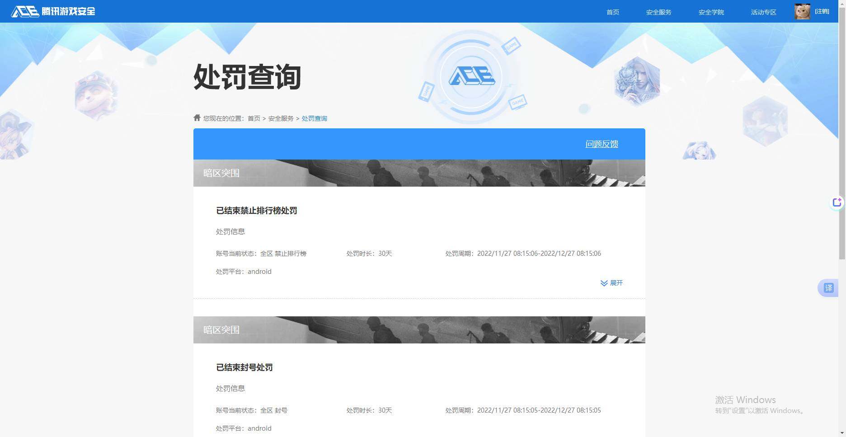The image size is (846, 437).
Task: Click the ACE Tencent Game Security logo
Action: point(52,11)
